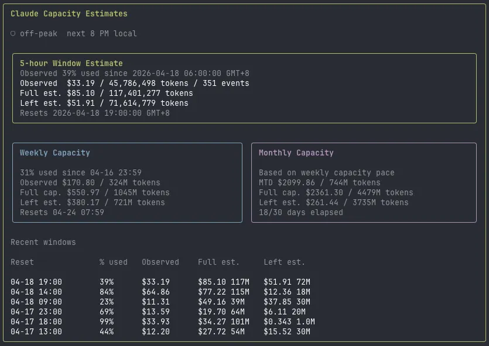489x346 pixels.
Task: Click the MTD $2099.86 progress value
Action: pos(311,182)
